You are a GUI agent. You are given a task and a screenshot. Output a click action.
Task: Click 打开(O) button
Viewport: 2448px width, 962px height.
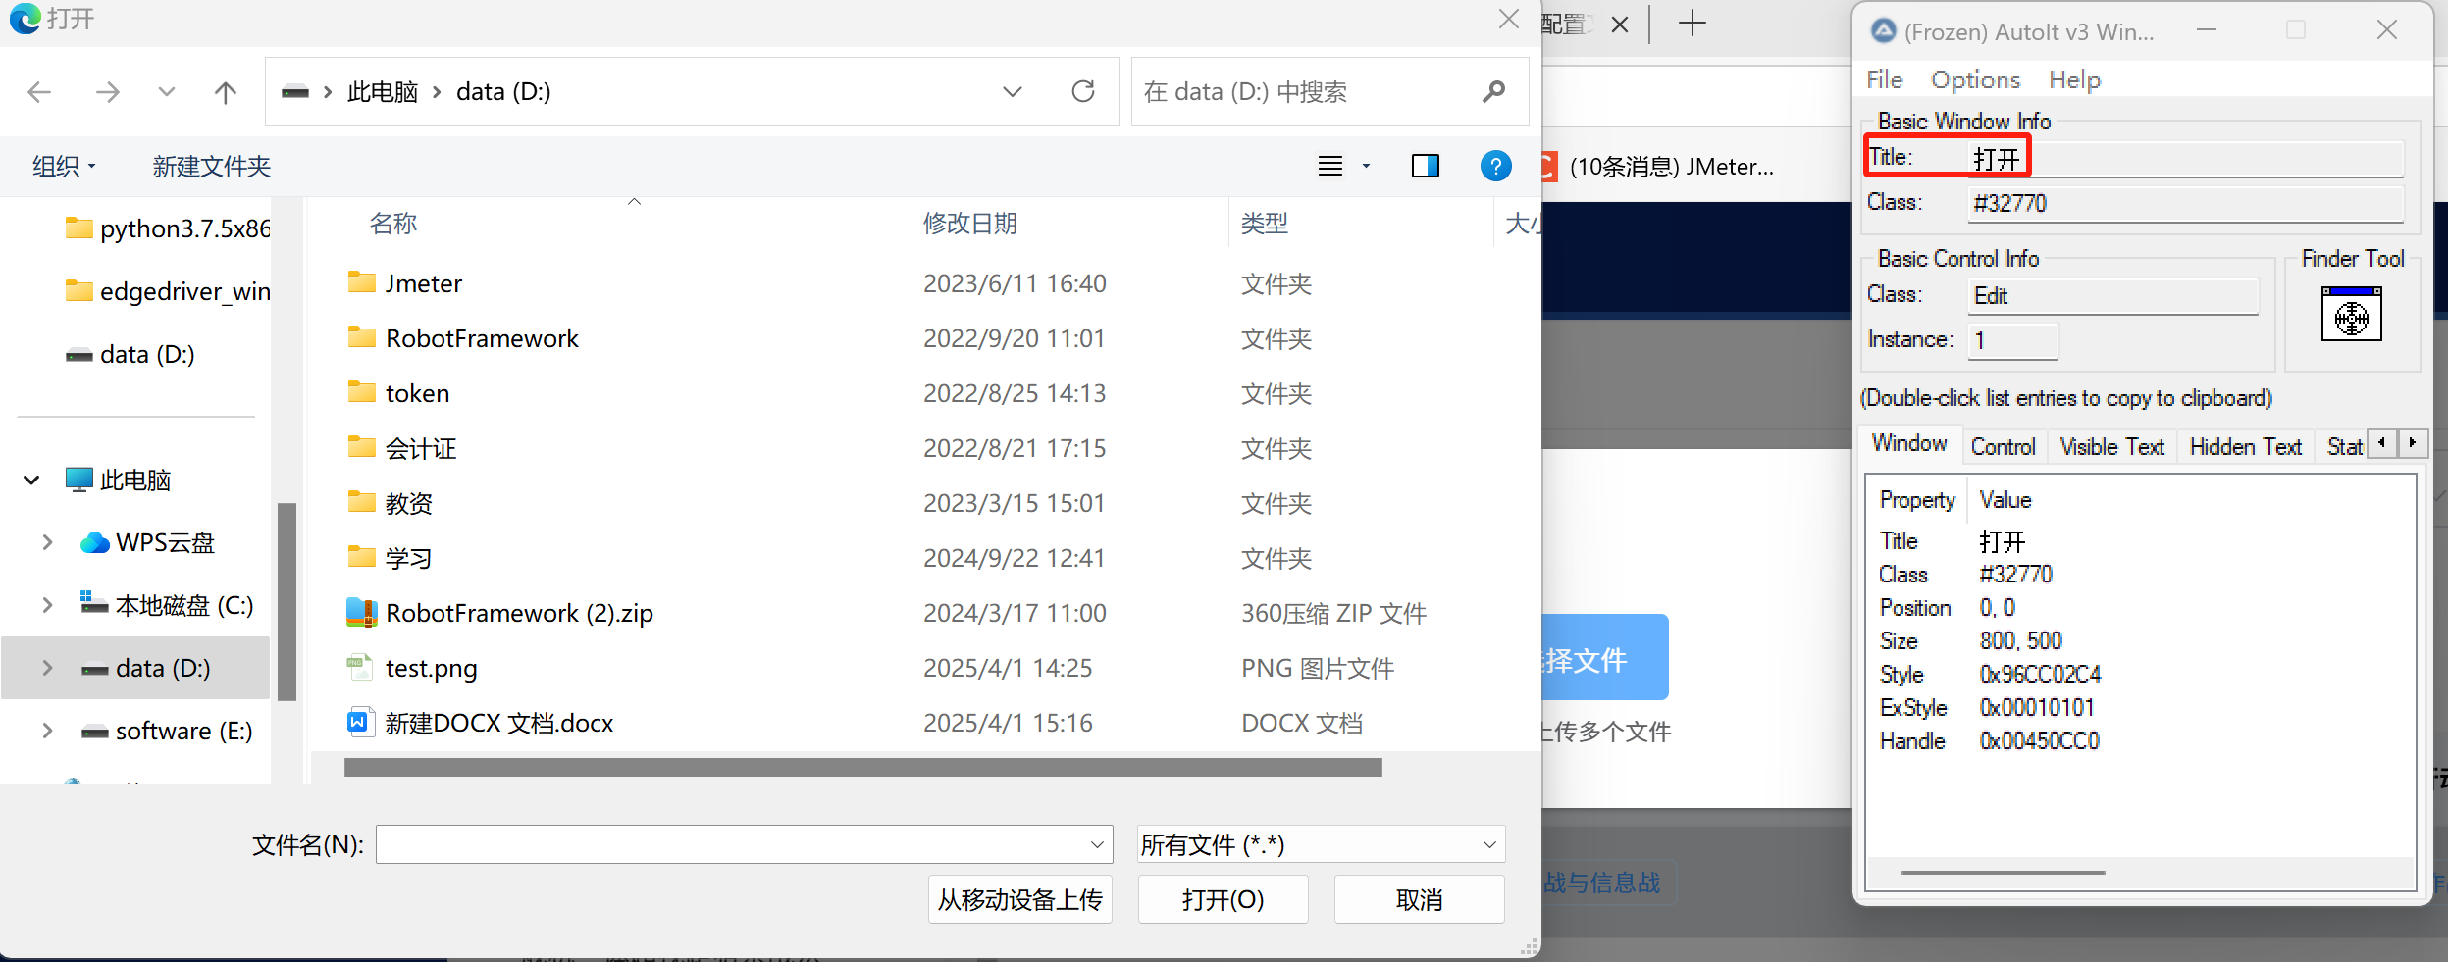[1223, 899]
